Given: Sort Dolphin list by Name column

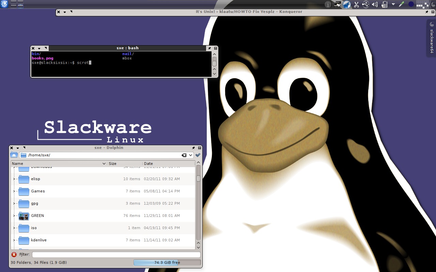Looking at the screenshot, I should 59,164.
